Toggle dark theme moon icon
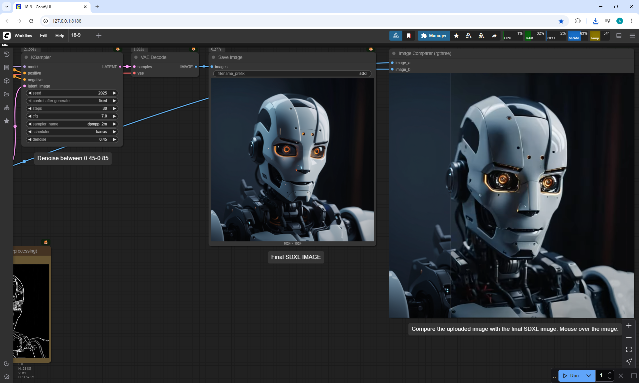The image size is (639, 383). pyautogui.click(x=6, y=363)
